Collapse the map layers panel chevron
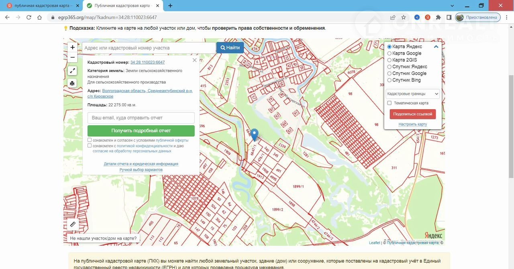The image size is (514, 269). coord(436,47)
